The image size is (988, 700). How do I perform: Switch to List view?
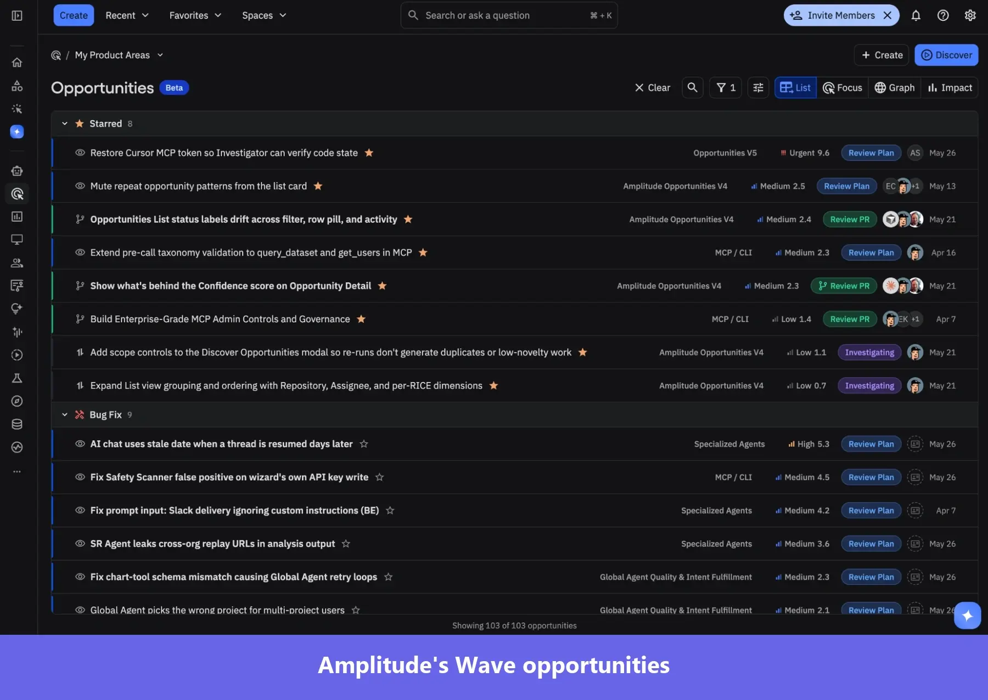(x=795, y=88)
